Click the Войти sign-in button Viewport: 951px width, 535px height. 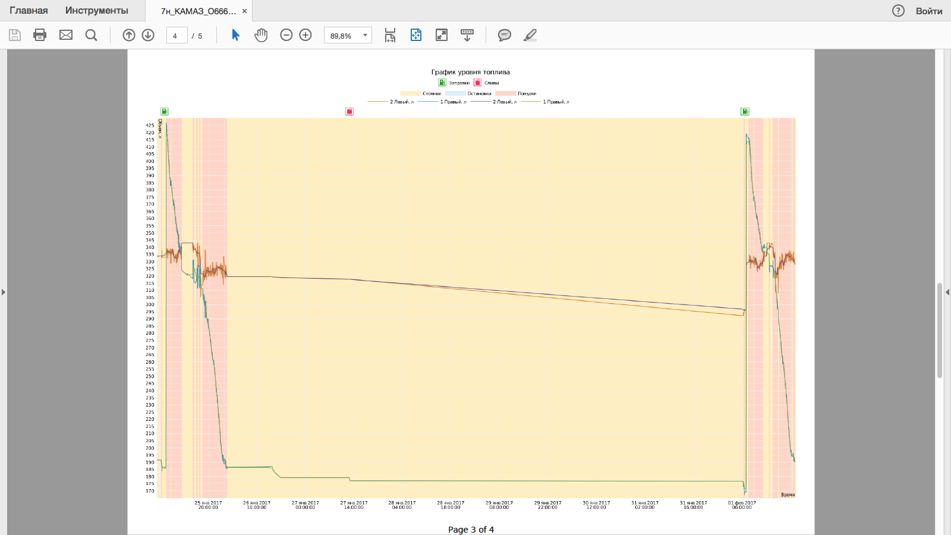pyautogui.click(x=928, y=11)
